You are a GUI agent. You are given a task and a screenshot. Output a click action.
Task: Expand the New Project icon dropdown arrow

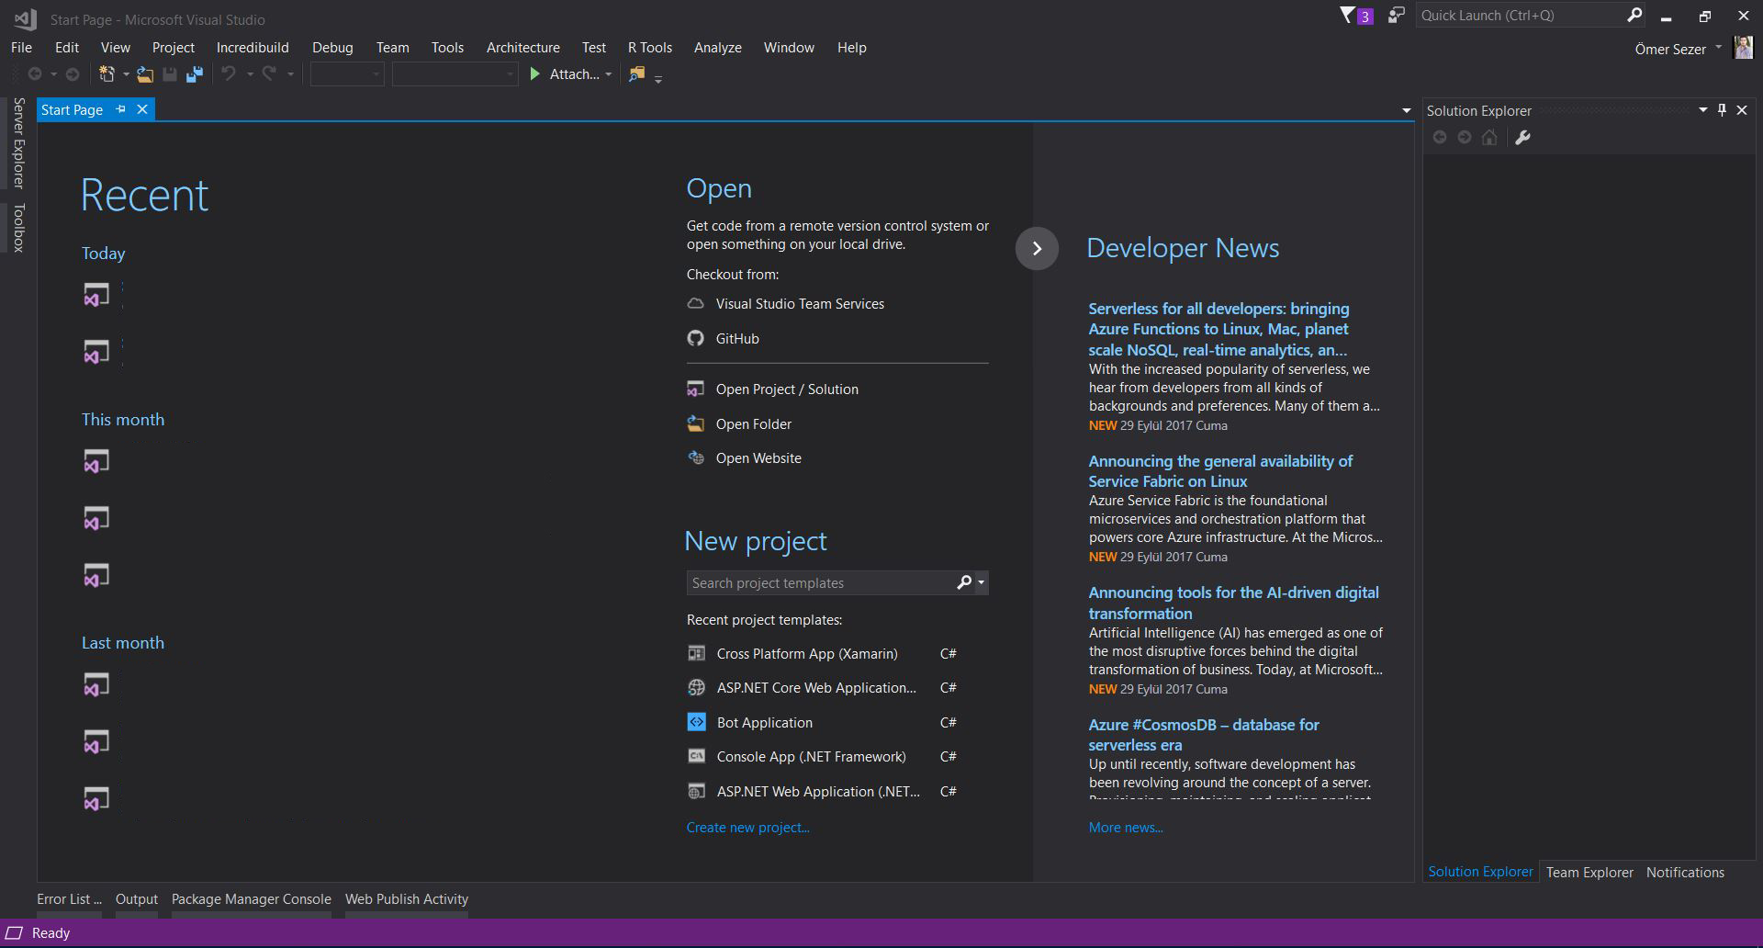coord(126,74)
